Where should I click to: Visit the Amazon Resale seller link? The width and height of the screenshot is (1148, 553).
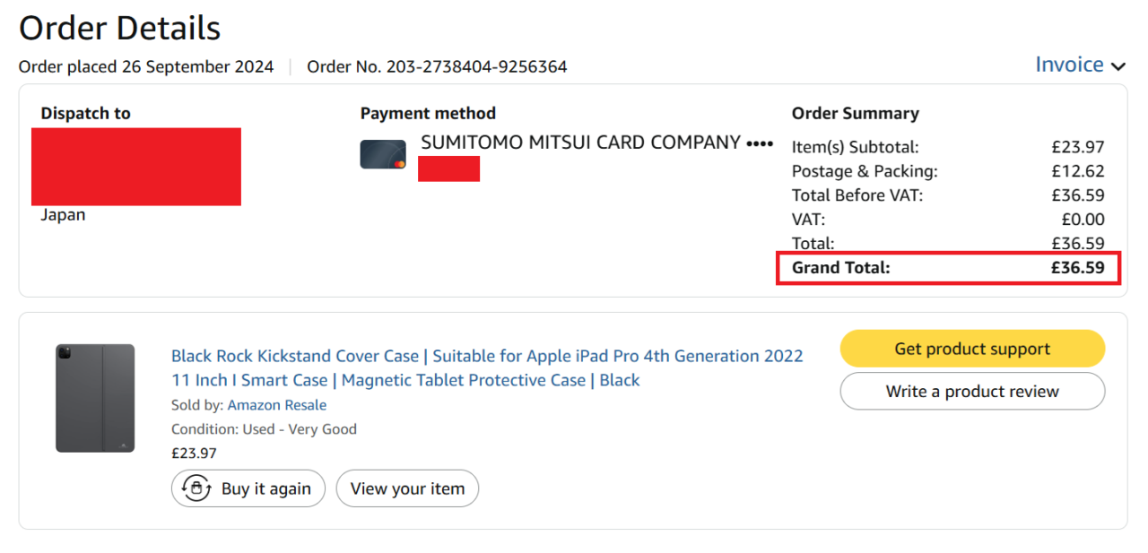click(276, 405)
